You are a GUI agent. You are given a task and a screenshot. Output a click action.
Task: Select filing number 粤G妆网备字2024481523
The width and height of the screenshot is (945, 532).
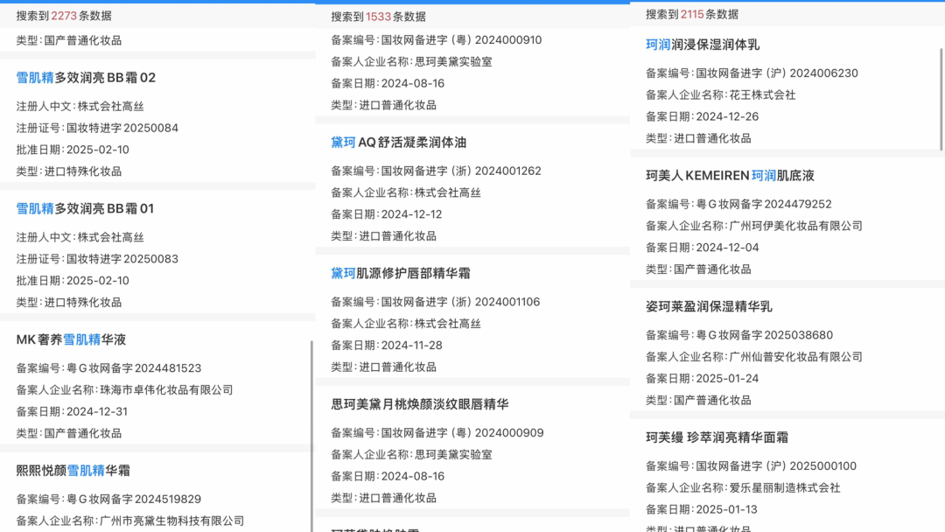click(134, 368)
